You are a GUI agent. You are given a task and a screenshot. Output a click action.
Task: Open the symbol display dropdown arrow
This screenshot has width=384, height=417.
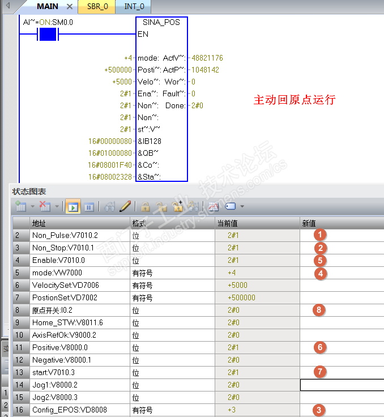[x=242, y=206]
